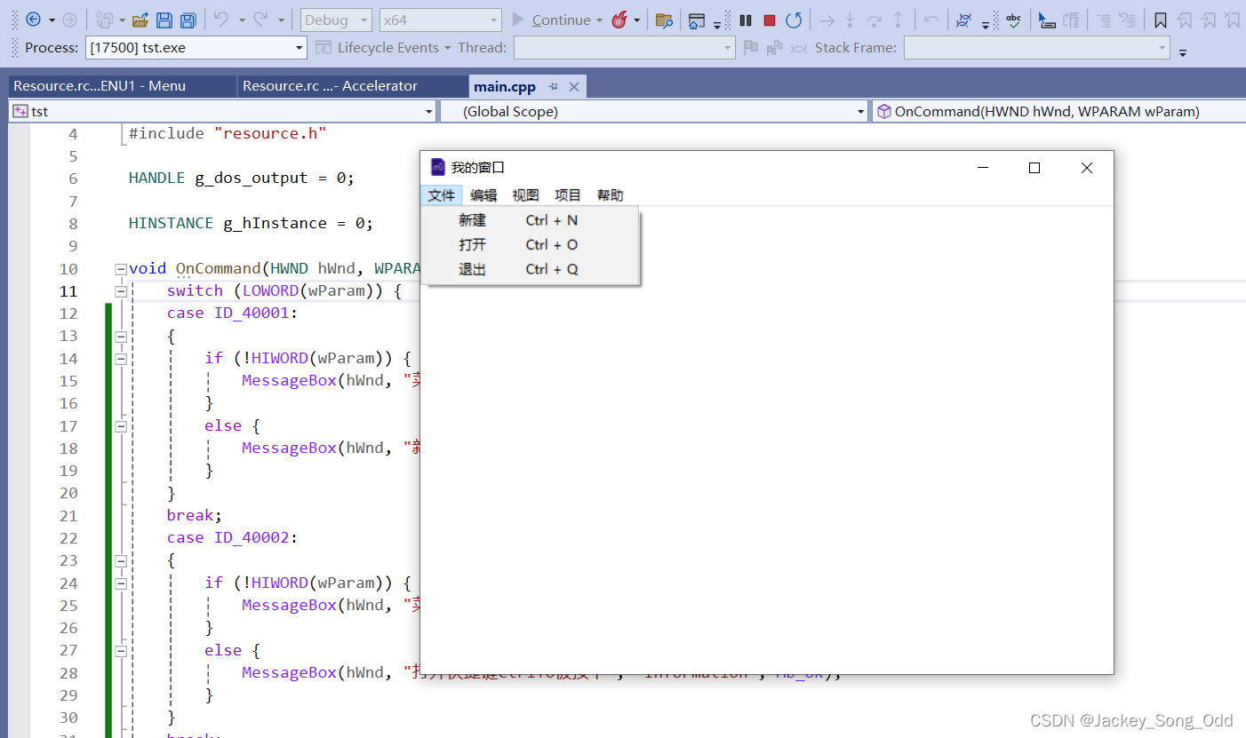The width and height of the screenshot is (1246, 738).
Task: Click the step backward curved arrow icon
Action: coord(931,20)
